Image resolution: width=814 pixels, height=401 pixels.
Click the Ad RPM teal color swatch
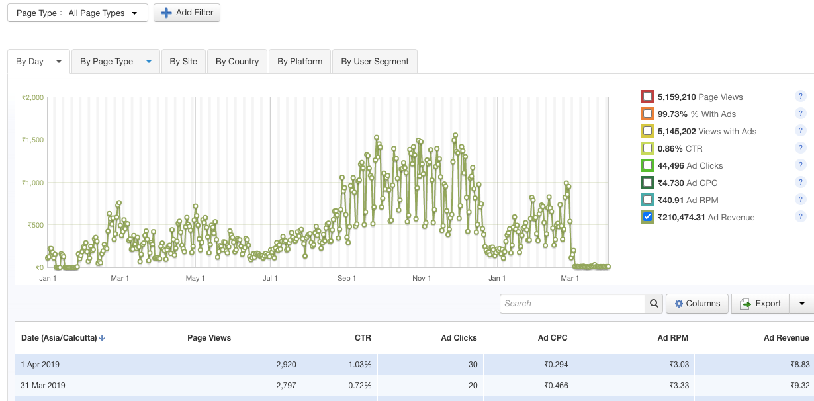pos(647,199)
